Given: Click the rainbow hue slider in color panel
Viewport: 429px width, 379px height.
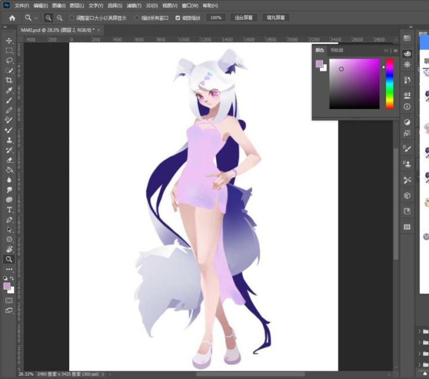Looking at the screenshot, I should click(x=390, y=84).
